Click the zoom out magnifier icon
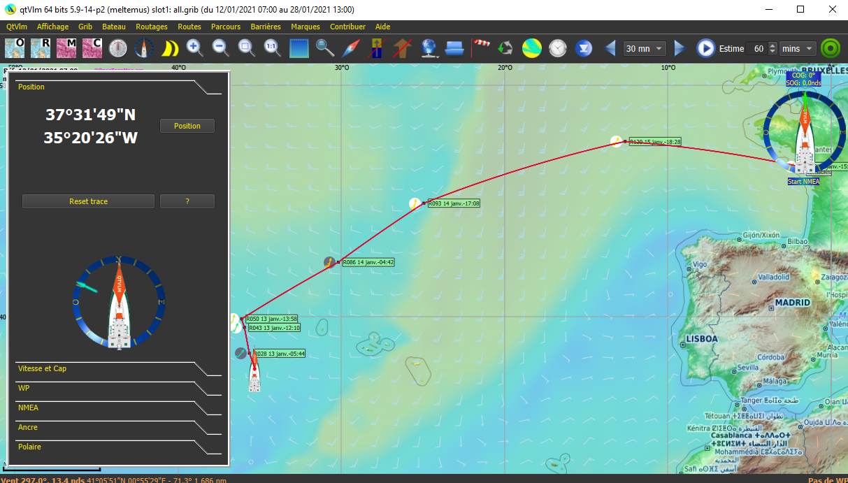 [220, 48]
